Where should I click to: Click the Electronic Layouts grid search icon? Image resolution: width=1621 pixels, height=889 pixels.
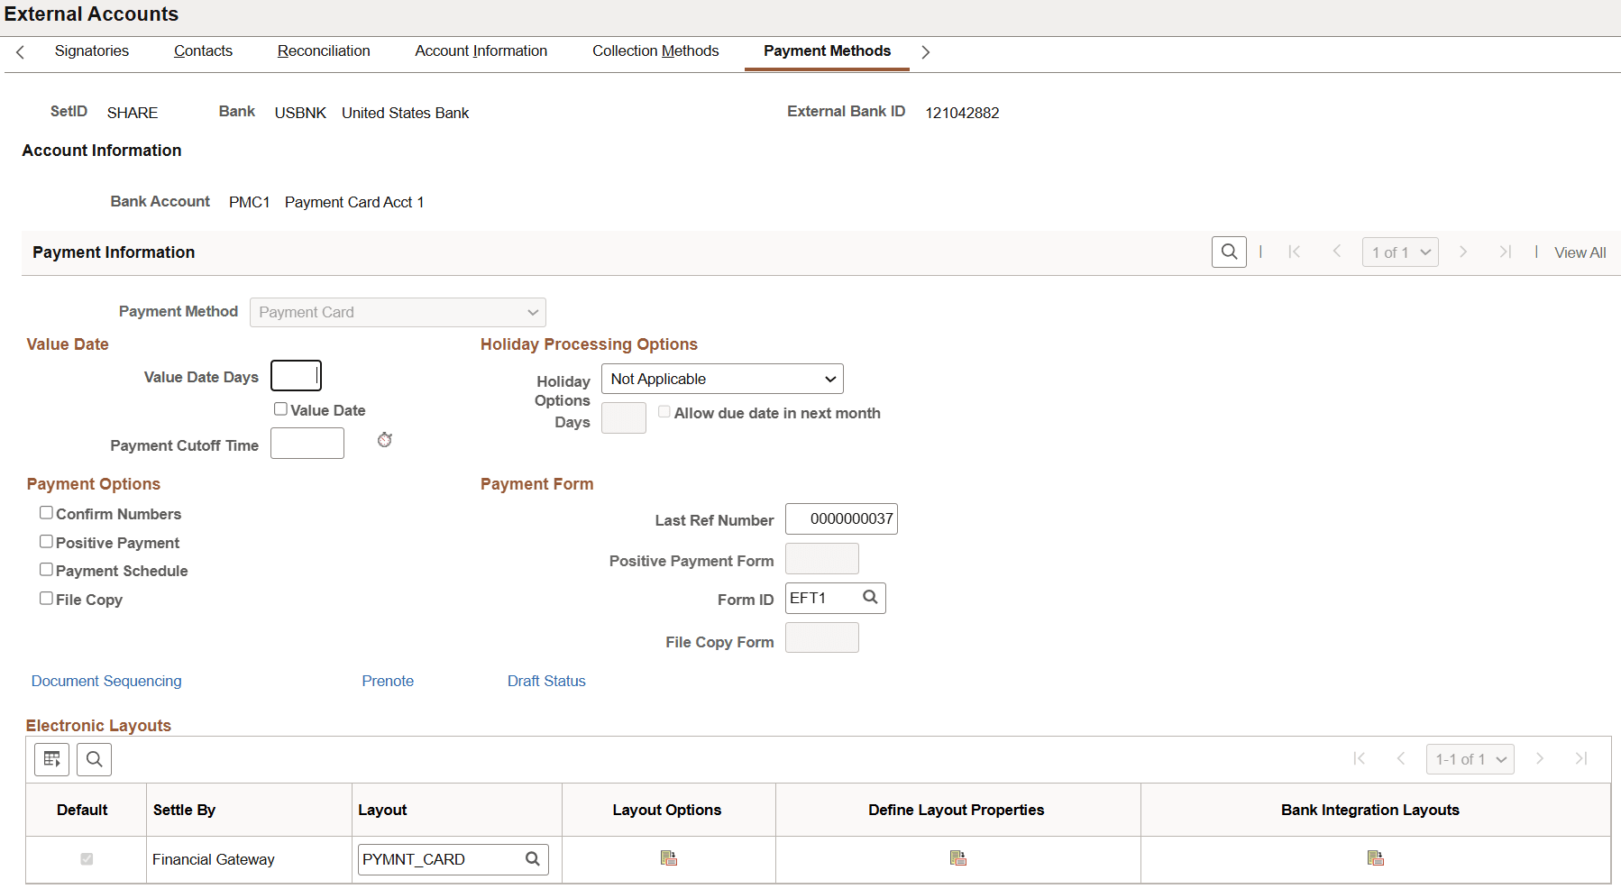(94, 758)
